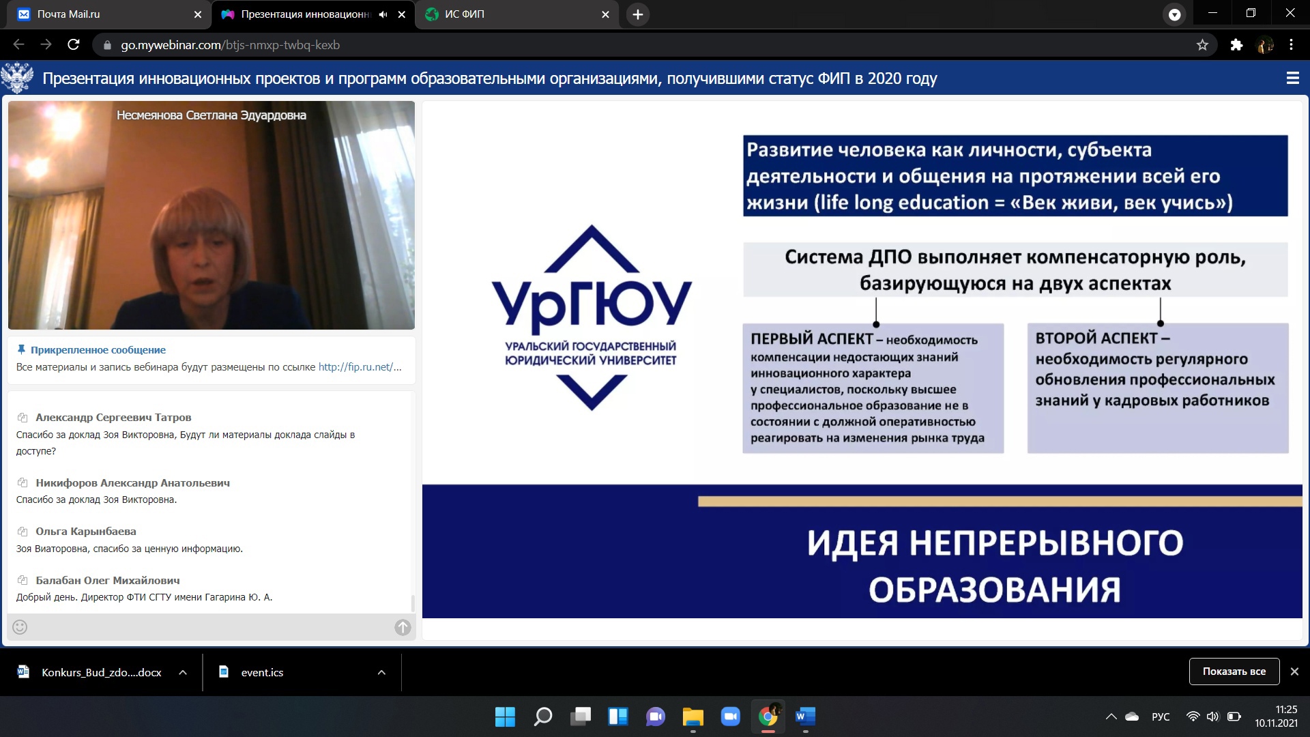This screenshot has height=737, width=1310.
Task: Open File Explorer from taskbar
Action: tap(693, 717)
